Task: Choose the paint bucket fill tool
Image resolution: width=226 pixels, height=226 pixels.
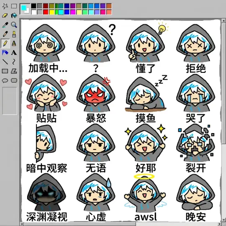Action: click(x=14, y=15)
